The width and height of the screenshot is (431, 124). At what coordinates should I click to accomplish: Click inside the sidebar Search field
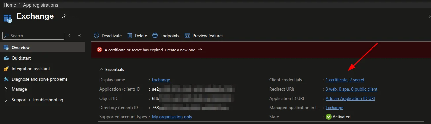tap(33, 36)
